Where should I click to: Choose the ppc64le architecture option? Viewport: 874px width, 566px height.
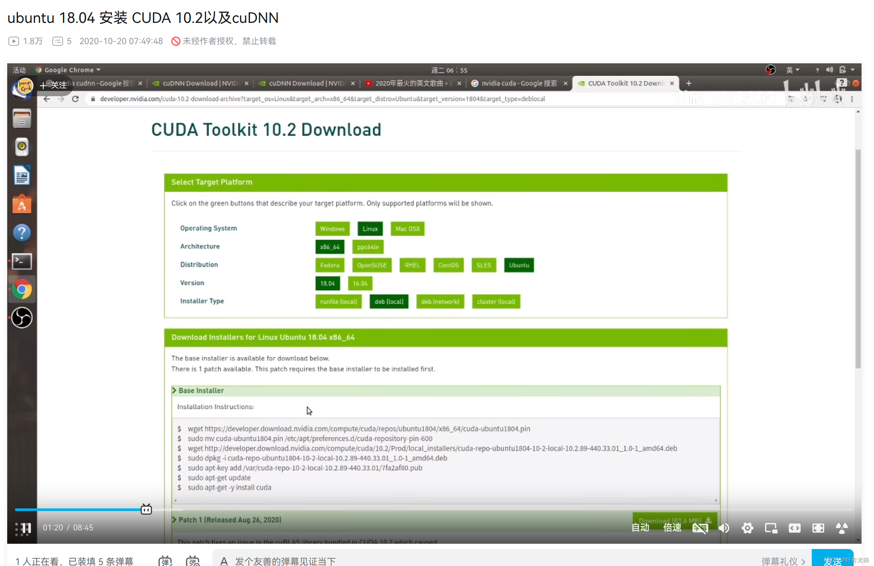point(368,247)
